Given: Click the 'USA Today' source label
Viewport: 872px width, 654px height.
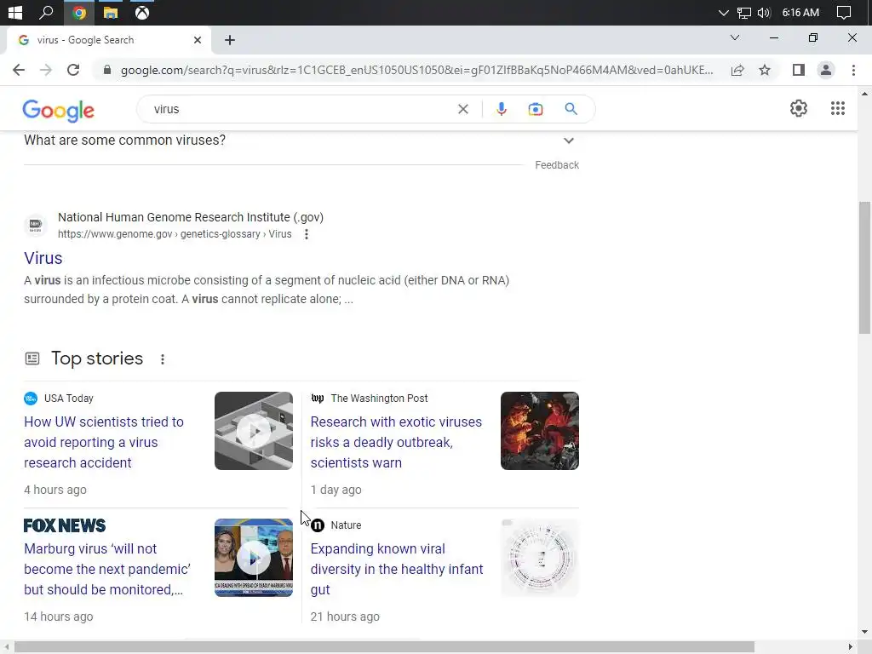Looking at the screenshot, I should 68,399.
